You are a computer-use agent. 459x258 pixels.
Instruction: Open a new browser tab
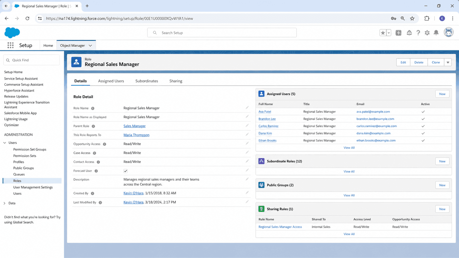click(x=87, y=6)
